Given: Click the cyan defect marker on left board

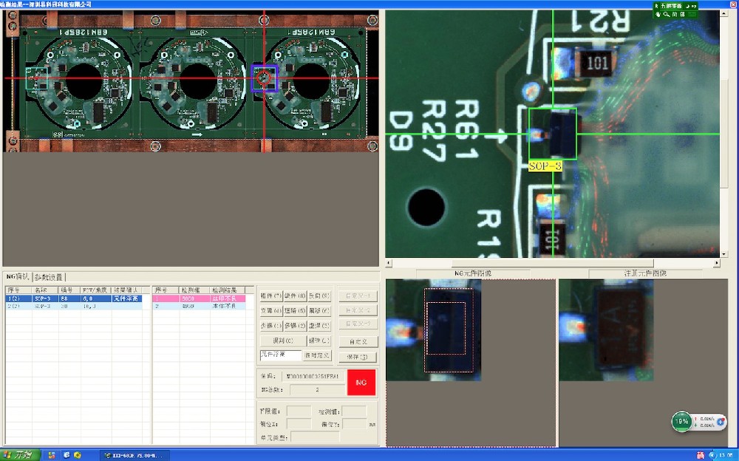Looking at the screenshot, I should (x=35, y=78).
